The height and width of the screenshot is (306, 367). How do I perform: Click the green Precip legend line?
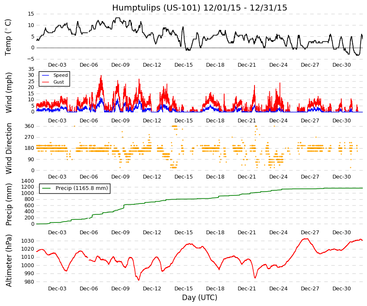46,188
